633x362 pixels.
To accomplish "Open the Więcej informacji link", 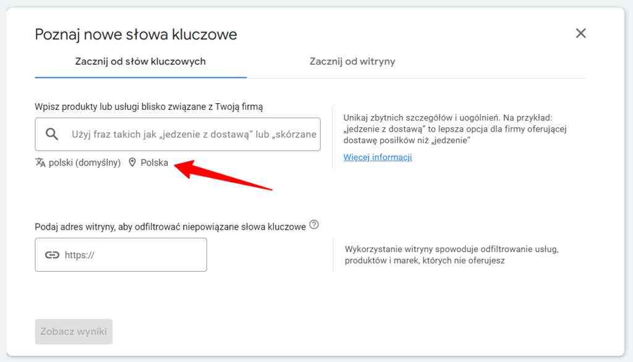I will point(378,157).
